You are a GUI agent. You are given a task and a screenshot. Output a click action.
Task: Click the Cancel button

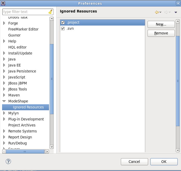click(x=134, y=162)
